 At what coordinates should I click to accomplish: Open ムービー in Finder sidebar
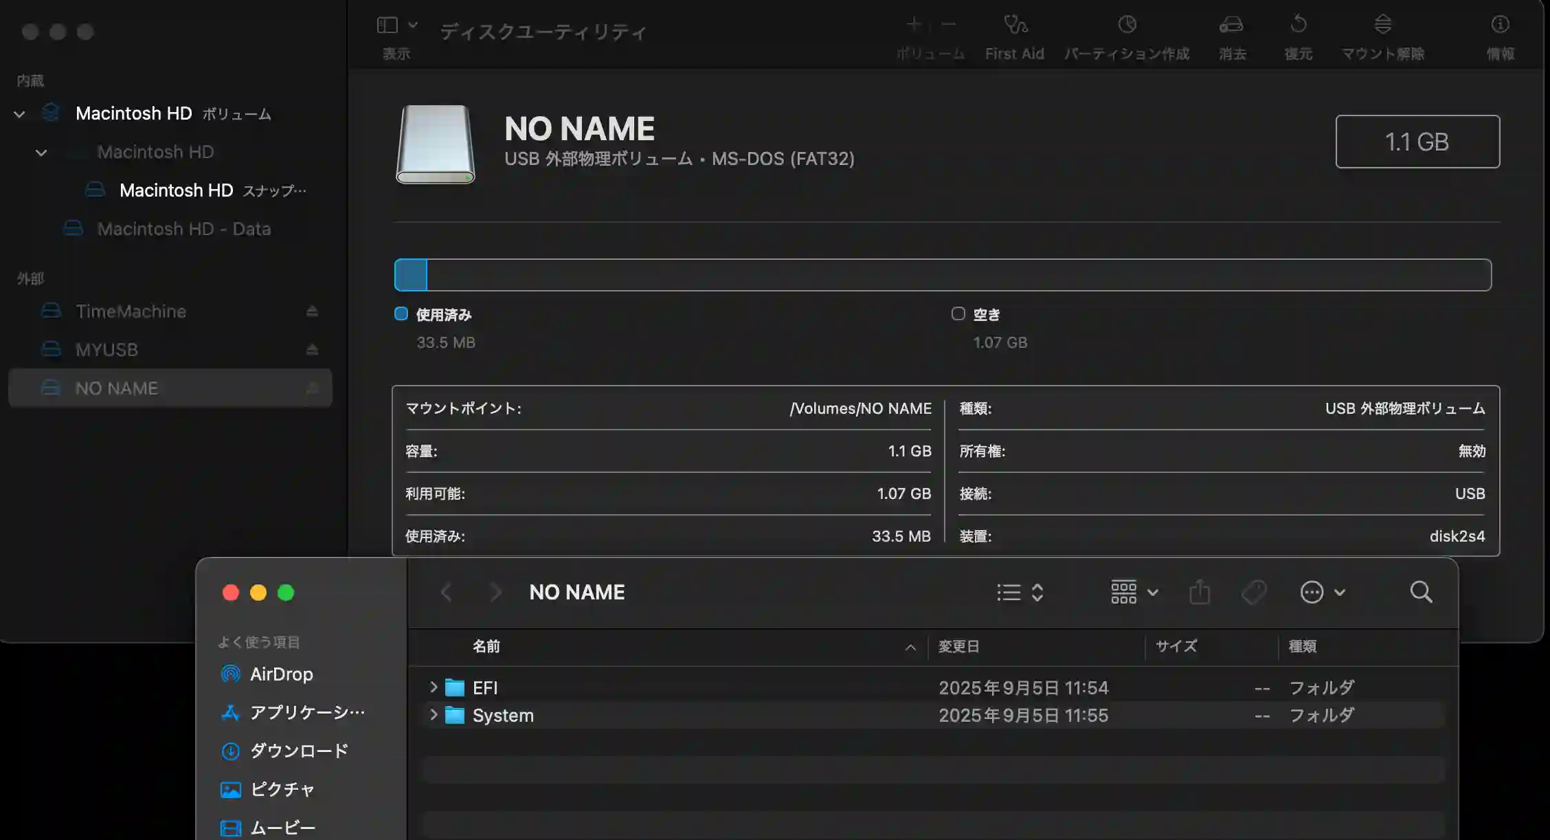(x=268, y=828)
